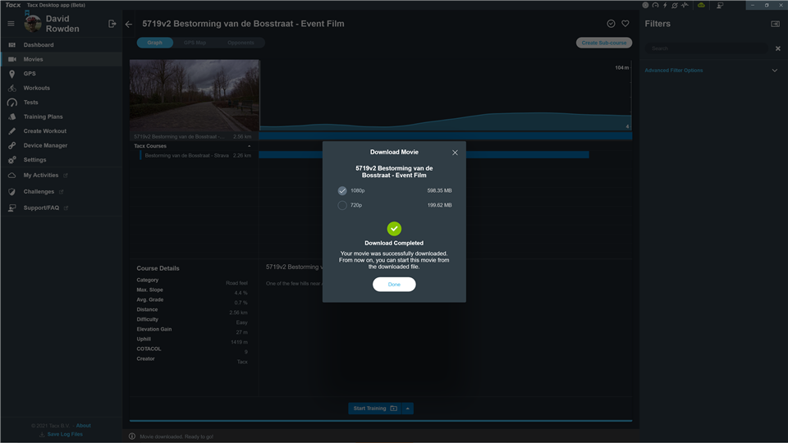Screen dimensions: 788x443
Task: Click the Support/FAQ icon
Action: (x=12, y=208)
